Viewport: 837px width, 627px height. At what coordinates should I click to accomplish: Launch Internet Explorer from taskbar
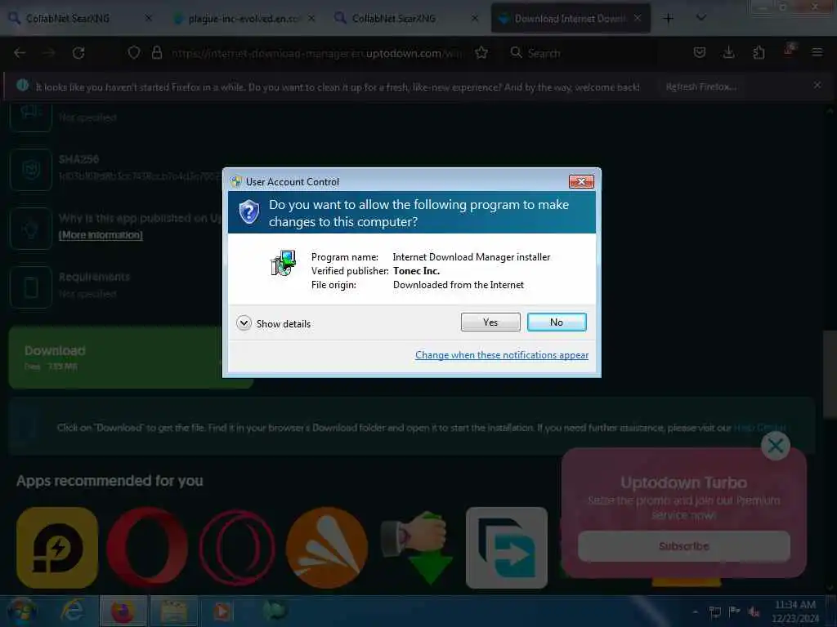[73, 611]
